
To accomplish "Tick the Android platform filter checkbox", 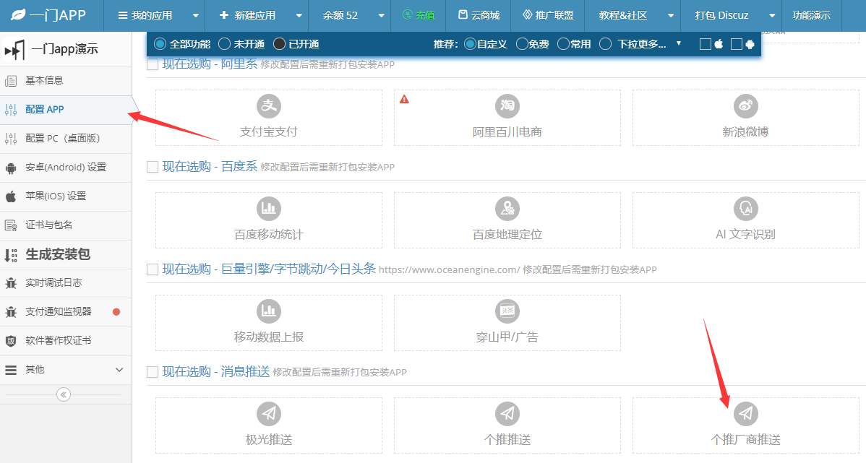I will pos(736,44).
